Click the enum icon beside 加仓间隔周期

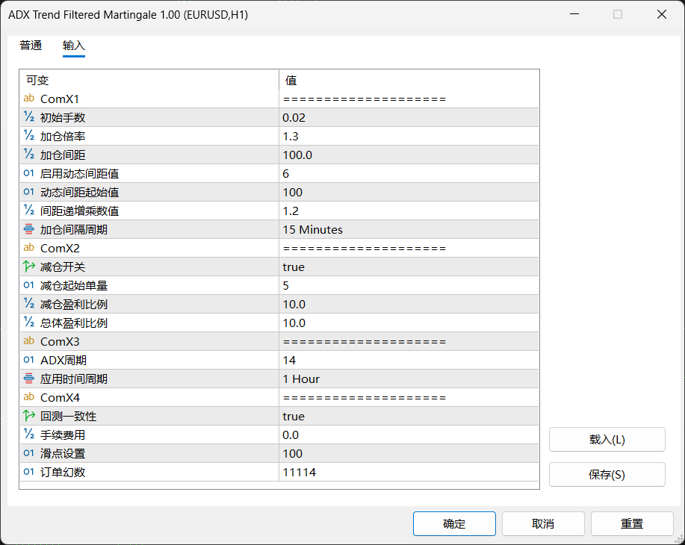(x=29, y=229)
